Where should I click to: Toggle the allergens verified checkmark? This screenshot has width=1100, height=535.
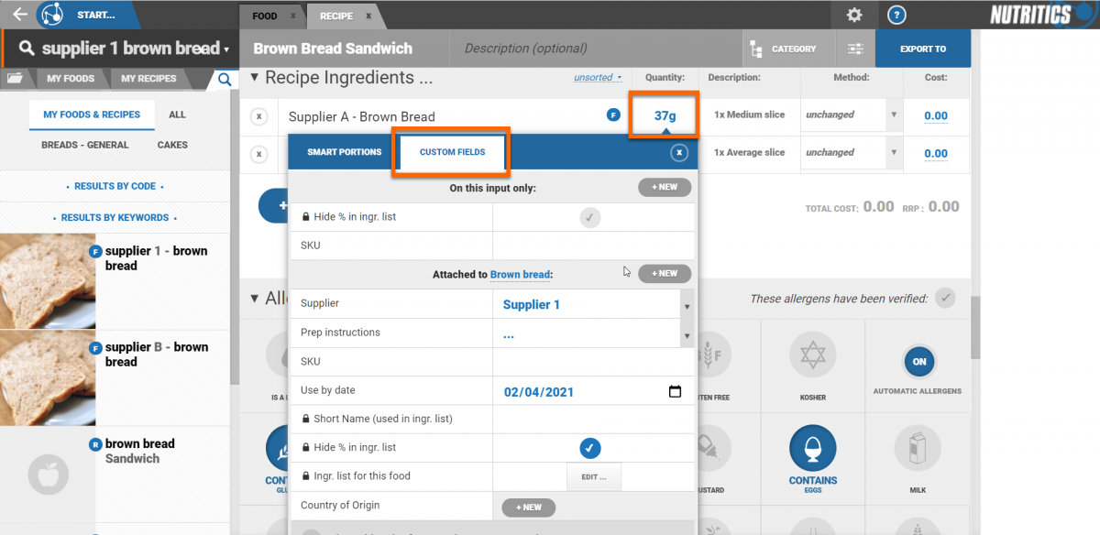(945, 298)
